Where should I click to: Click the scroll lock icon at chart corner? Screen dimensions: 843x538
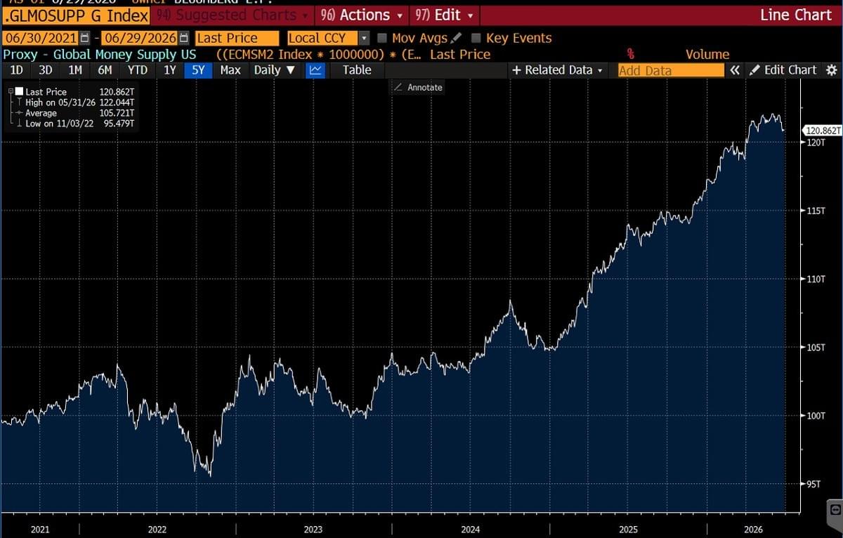coord(835,509)
